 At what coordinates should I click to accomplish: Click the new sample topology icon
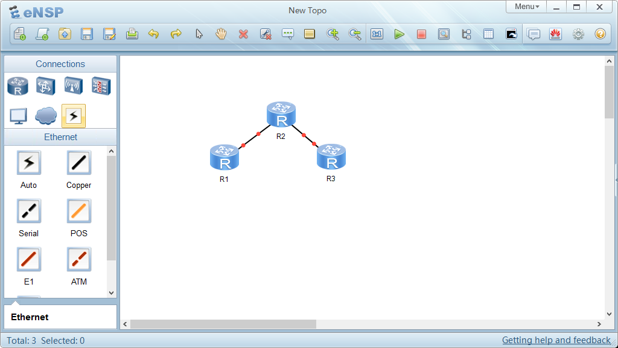click(42, 34)
